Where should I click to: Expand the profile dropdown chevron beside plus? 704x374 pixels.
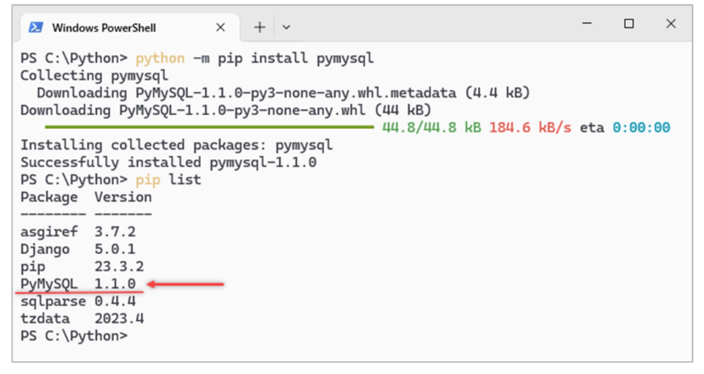click(286, 28)
